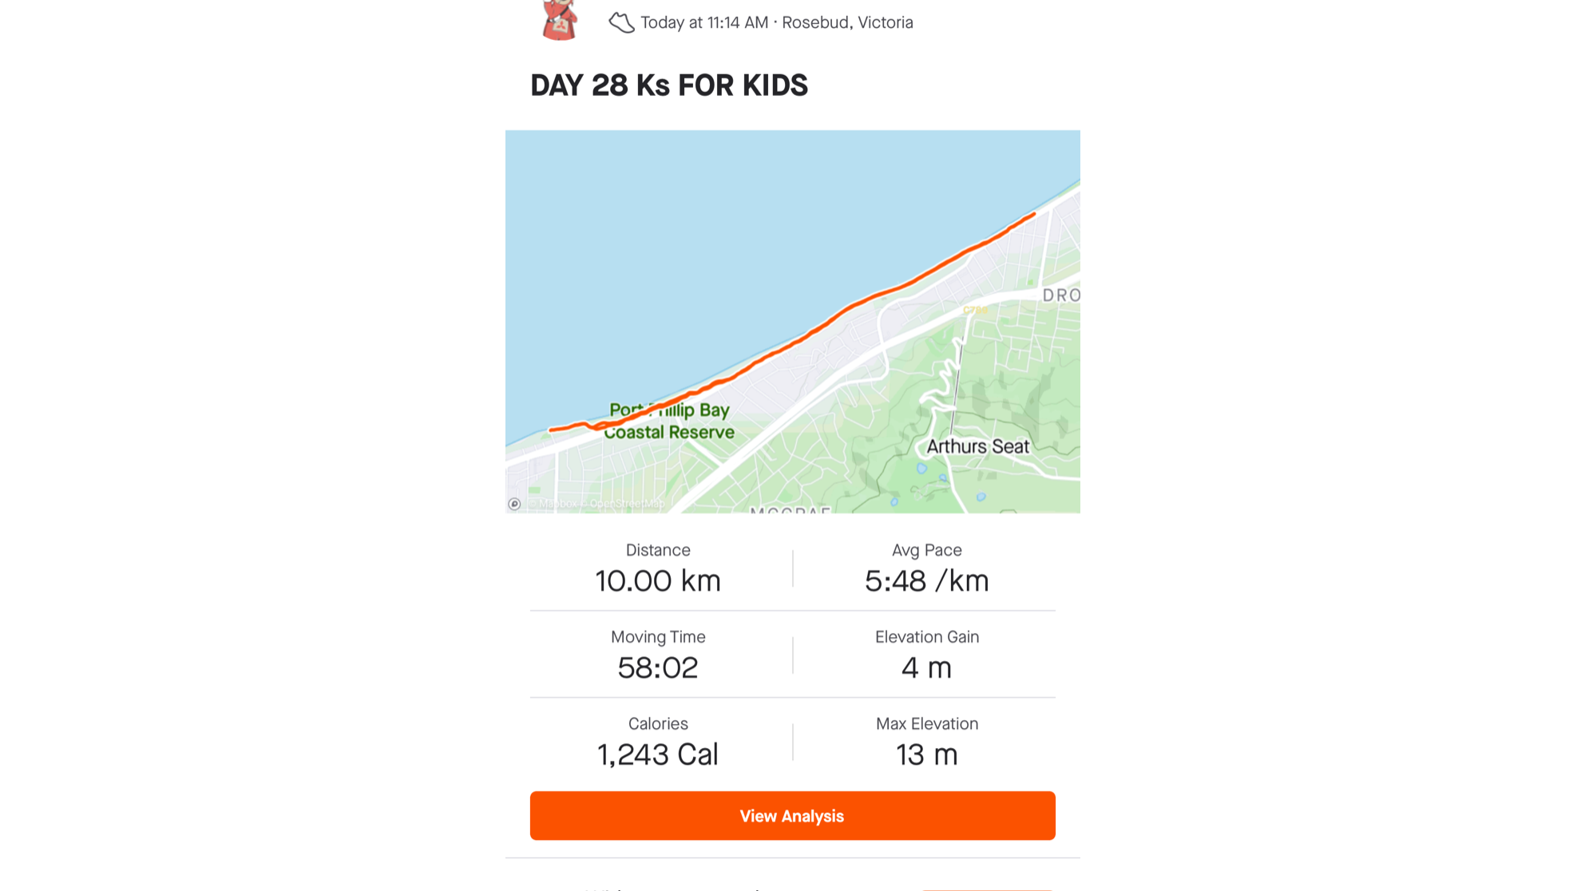Select the DAY 28 Ks FOR KIDS title
This screenshot has height=891, width=1585.
click(x=669, y=85)
